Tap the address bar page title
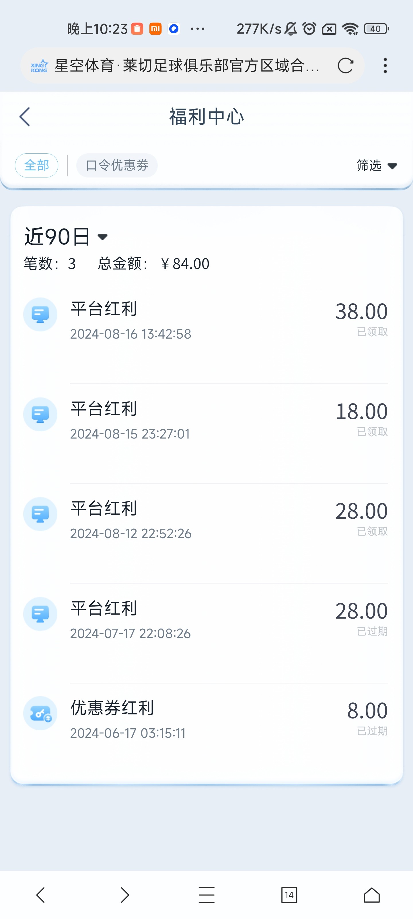Screen dimensions: 413x919 click(x=187, y=66)
